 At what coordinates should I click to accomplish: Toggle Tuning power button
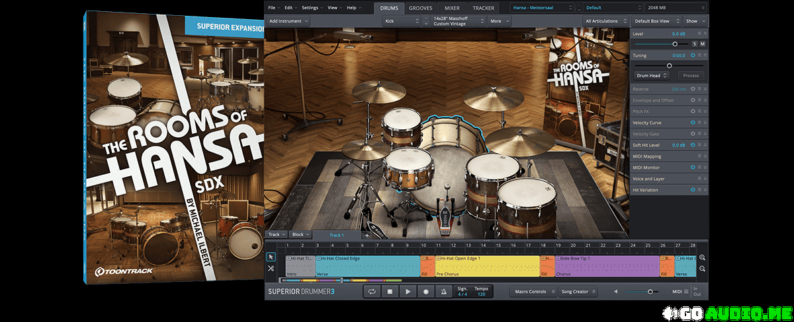693,55
